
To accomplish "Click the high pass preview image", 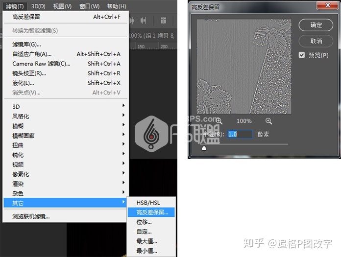I will click(x=244, y=67).
